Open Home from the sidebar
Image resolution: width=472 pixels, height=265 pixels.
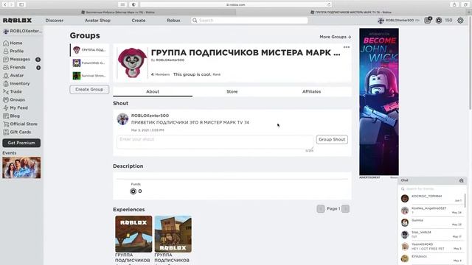(x=16, y=43)
